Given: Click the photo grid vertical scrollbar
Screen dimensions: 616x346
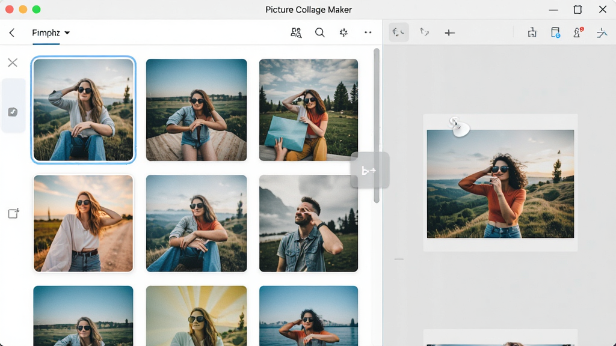Looking at the screenshot, I should pos(377,126).
